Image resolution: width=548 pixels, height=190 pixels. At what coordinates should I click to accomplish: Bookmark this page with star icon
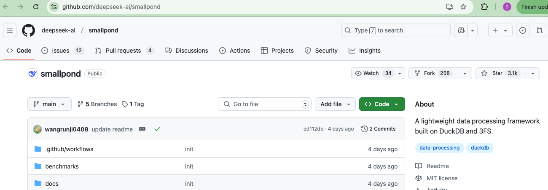pyautogui.click(x=463, y=7)
